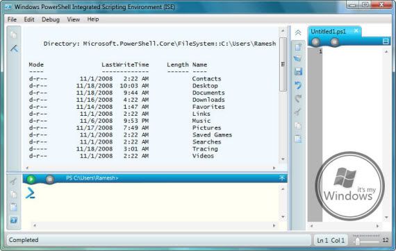Expand the command pane using its arrow icon
The image size is (396, 251).
[282, 178]
